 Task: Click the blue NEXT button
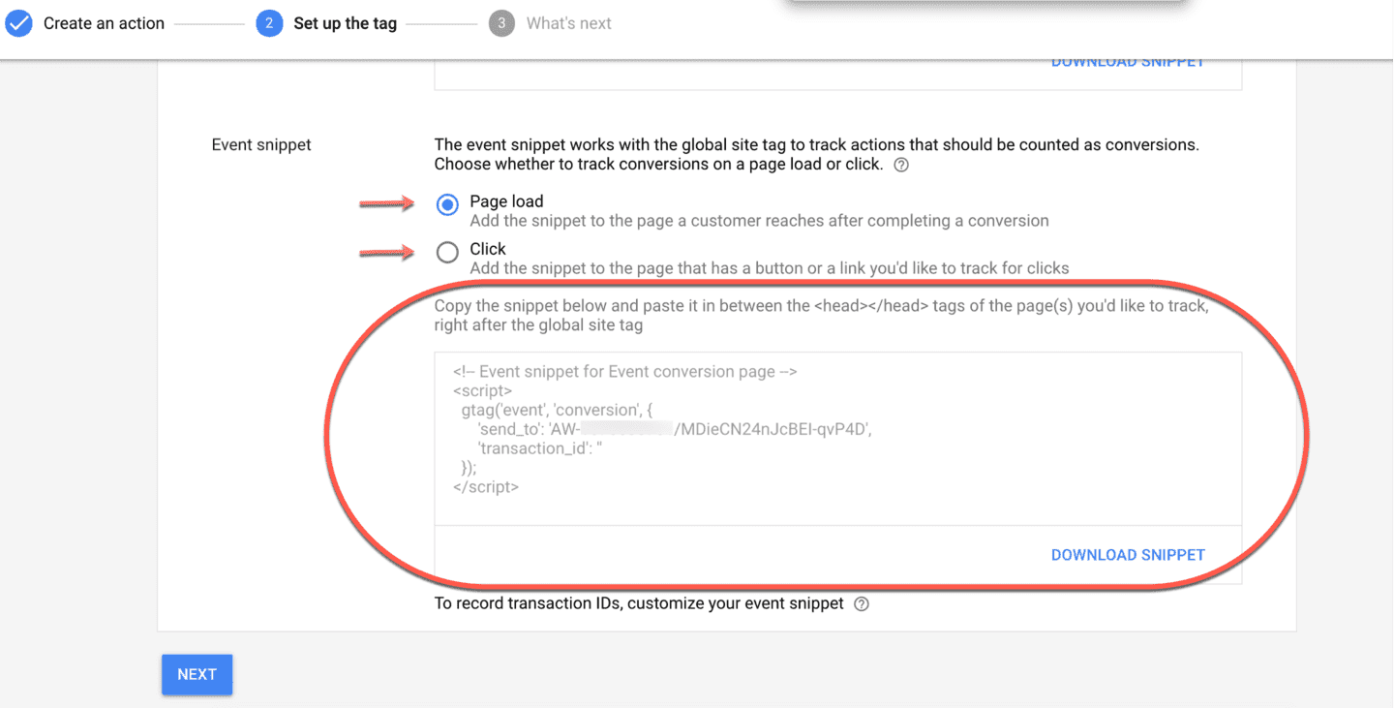point(197,674)
